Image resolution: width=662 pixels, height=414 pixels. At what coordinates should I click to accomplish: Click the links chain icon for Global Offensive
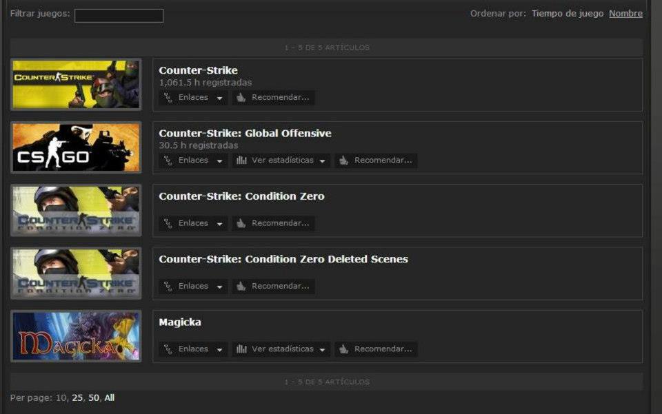pos(168,161)
